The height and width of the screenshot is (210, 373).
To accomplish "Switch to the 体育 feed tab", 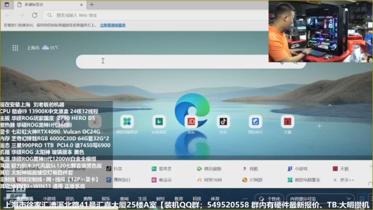I will coord(215,199).
